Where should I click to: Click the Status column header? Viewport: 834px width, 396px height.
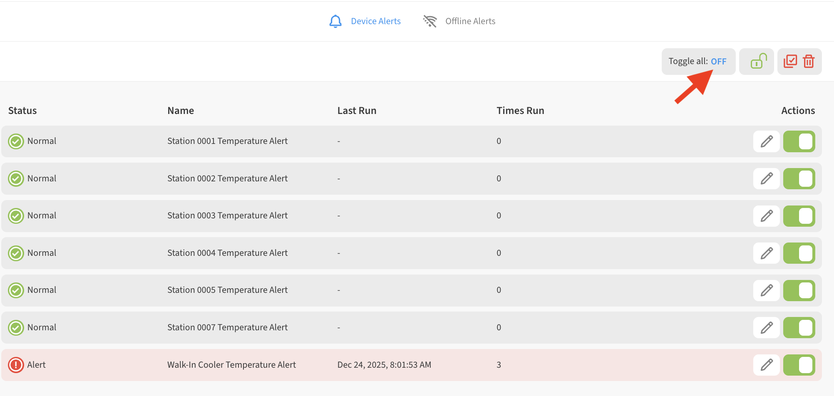click(22, 111)
